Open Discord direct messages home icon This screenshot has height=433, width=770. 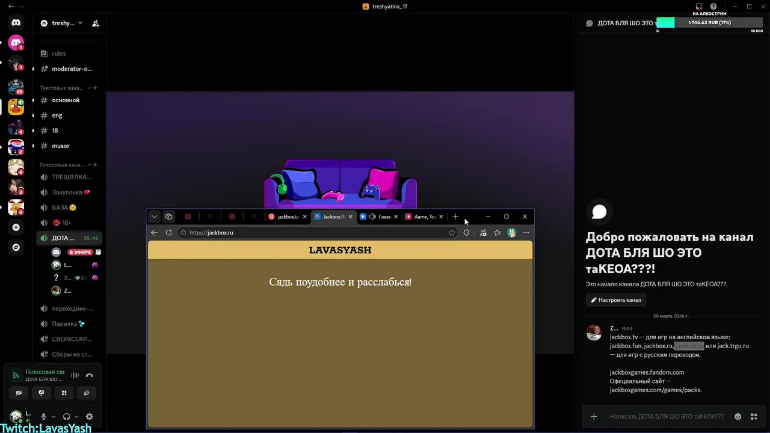(x=16, y=23)
